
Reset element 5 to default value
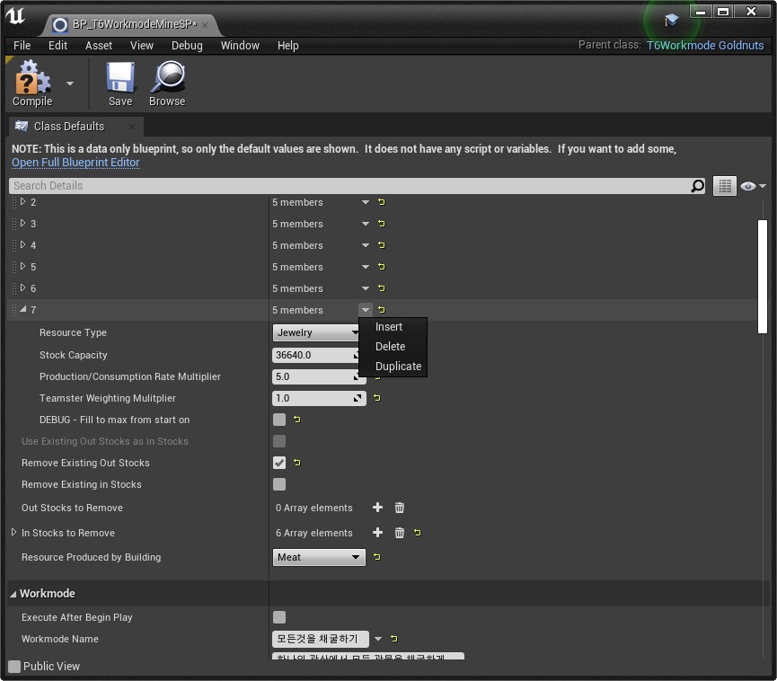click(x=381, y=267)
